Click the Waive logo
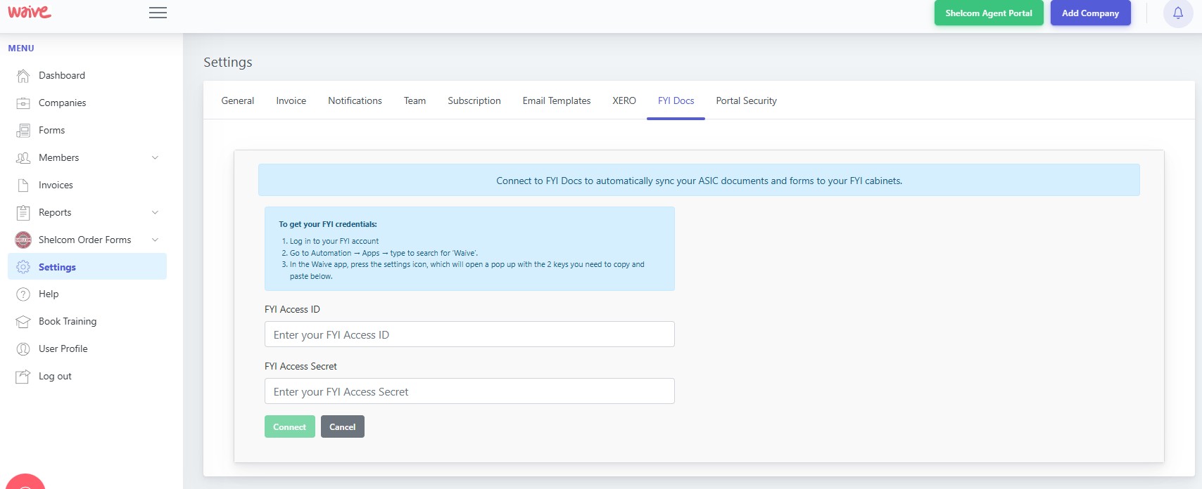The height and width of the screenshot is (489, 1202). click(x=30, y=12)
